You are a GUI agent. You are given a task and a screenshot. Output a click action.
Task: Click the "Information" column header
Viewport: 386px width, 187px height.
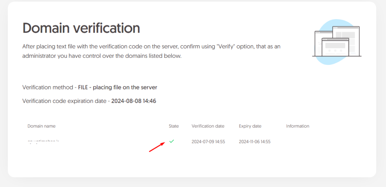(x=297, y=126)
